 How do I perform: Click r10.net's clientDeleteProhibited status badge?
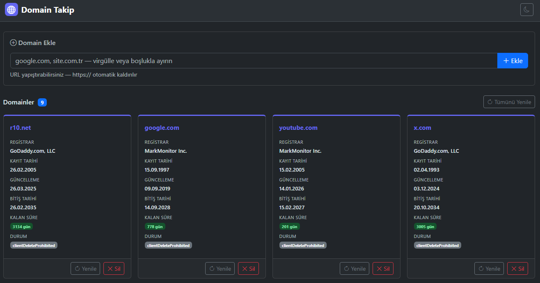point(34,245)
